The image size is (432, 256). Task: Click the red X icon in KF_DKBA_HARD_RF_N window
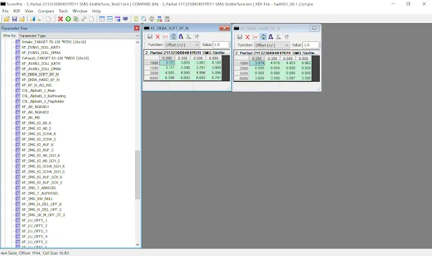point(248,37)
